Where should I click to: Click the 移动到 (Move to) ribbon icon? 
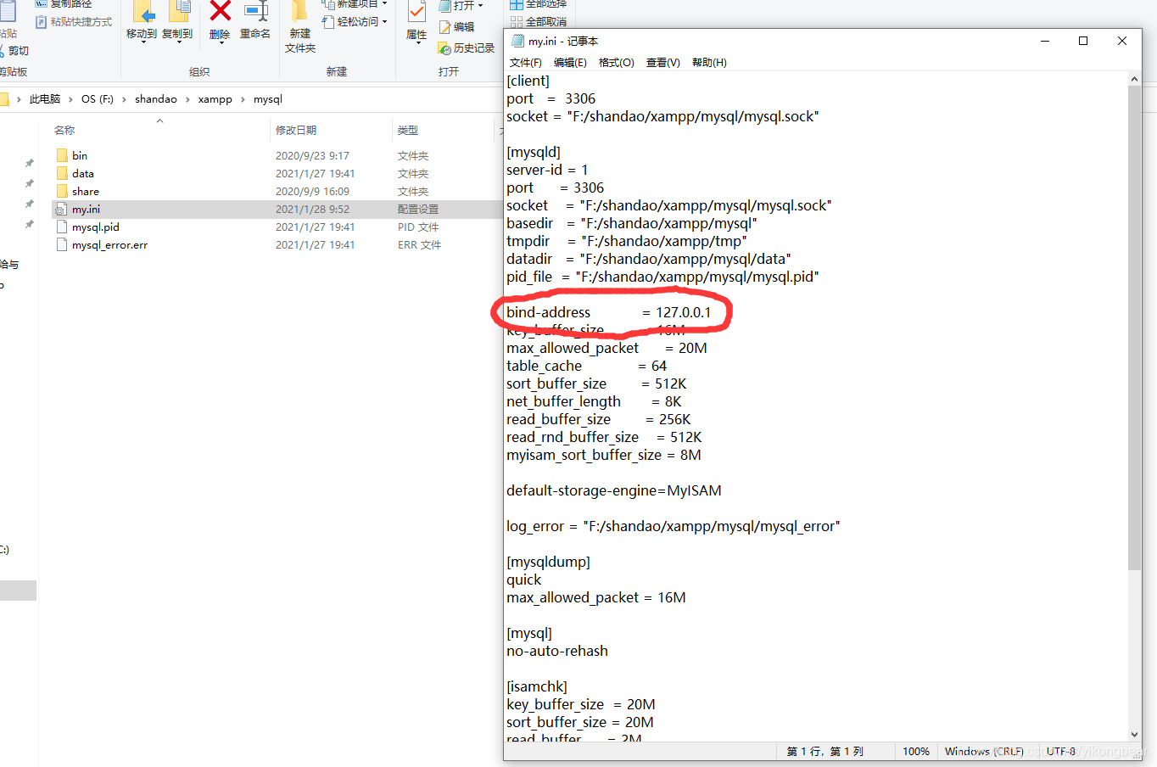pyautogui.click(x=142, y=20)
